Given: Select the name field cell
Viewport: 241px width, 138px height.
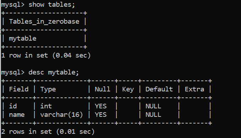Looking at the screenshot, I should coord(17,115).
